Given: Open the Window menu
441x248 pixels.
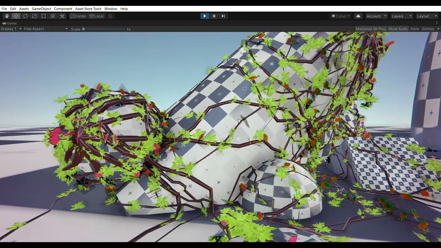Looking at the screenshot, I should pyautogui.click(x=111, y=9).
